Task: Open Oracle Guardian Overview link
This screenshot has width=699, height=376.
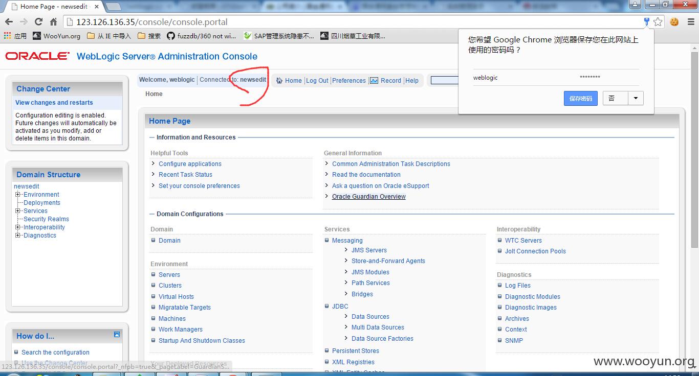Action: (x=368, y=197)
